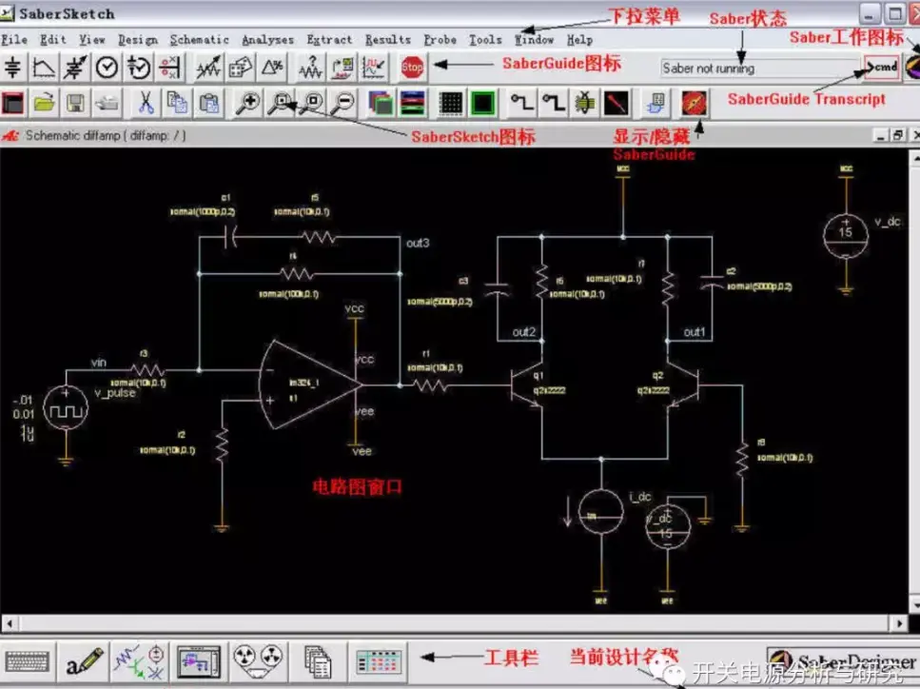Viewport: 920px width, 689px height.
Task: Click the out3 net label
Action: 418,243
